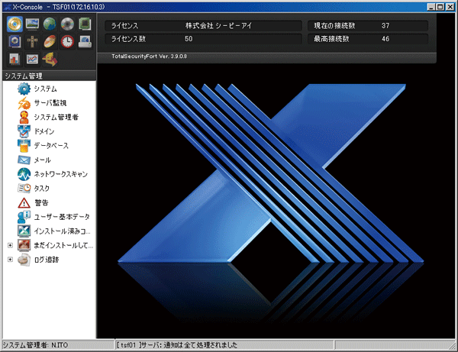
Task: Select the yellow and red arrows icon
Action: [50, 59]
